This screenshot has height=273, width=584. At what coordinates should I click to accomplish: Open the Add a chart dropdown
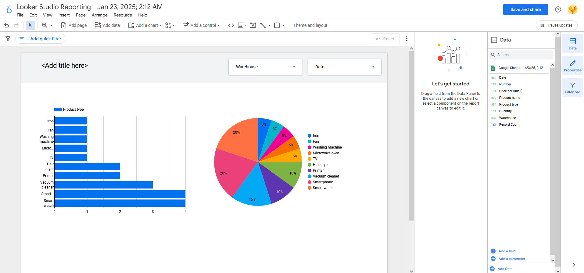point(145,25)
